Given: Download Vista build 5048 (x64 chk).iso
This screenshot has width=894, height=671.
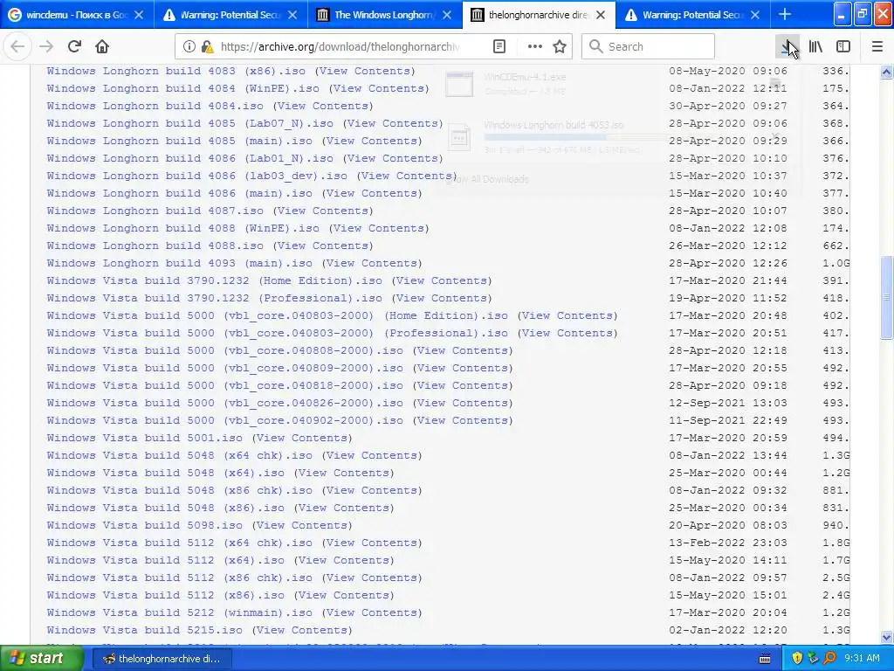Looking at the screenshot, I should point(179,455).
